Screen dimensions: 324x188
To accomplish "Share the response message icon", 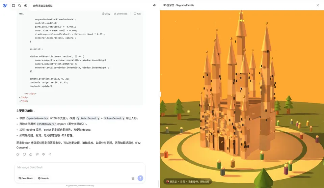I will (50, 154).
